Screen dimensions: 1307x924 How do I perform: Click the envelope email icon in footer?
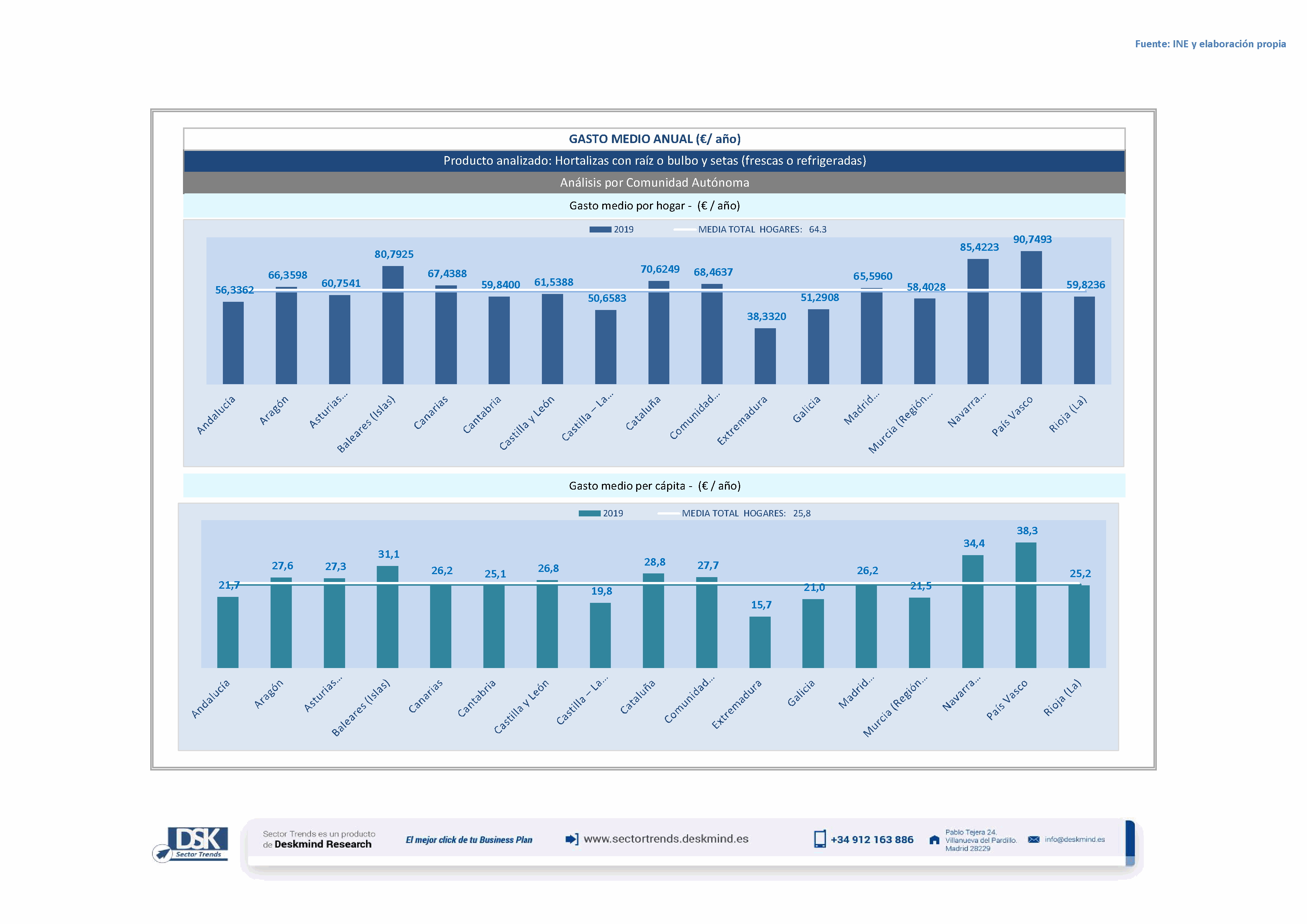[1034, 840]
